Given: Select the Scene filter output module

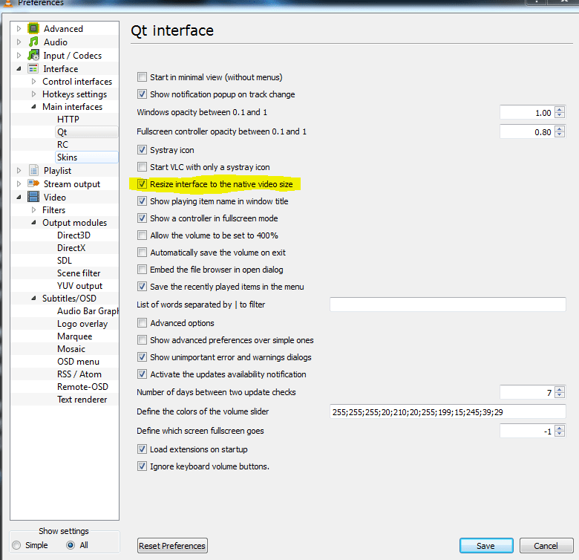Looking at the screenshot, I should (79, 273).
